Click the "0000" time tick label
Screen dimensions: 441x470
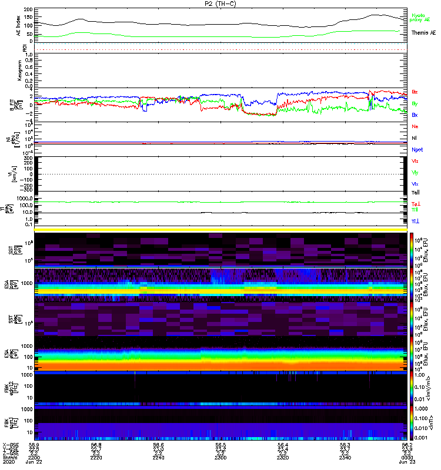point(407,458)
